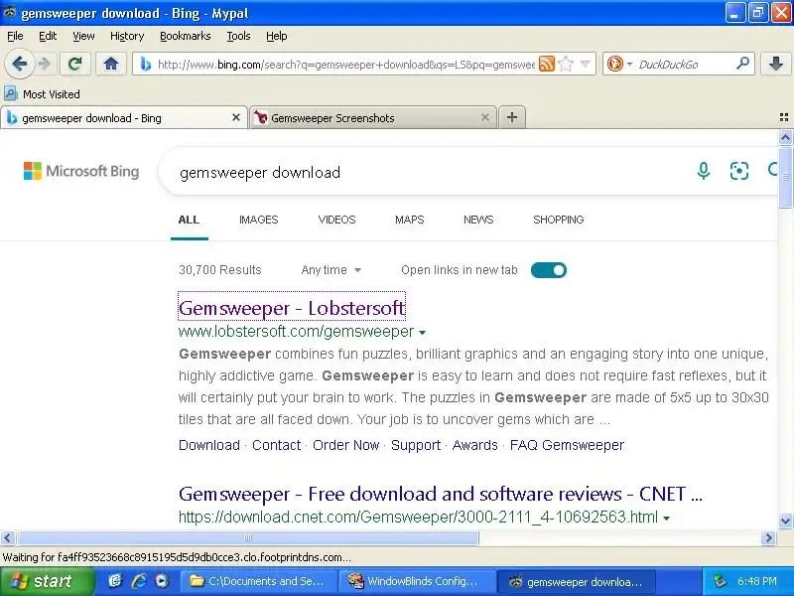Click the vertical scrollbar thumb
Viewport: 794px width, 596px height.
785,177
